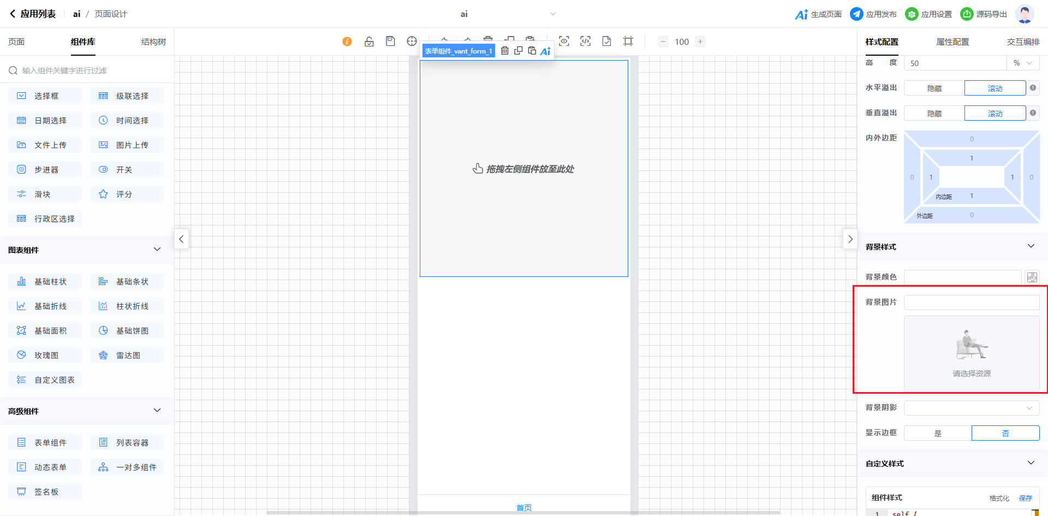The image size is (1048, 516).
Task: Click 保存 link in 组件样式 editor
Action: tap(1025, 498)
